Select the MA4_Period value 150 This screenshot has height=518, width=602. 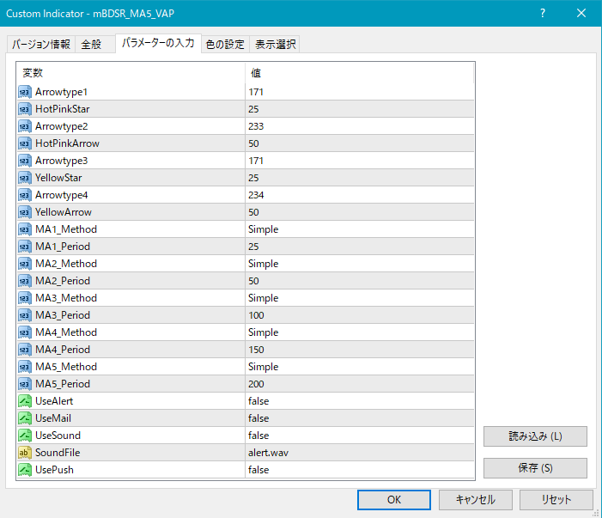(256, 350)
